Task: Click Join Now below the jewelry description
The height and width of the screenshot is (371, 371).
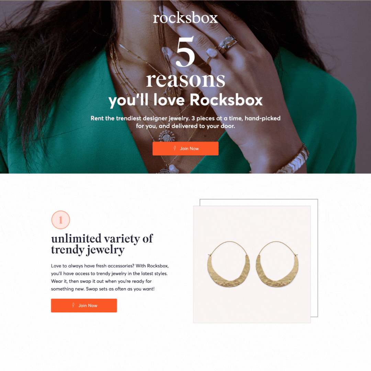Action: click(84, 305)
